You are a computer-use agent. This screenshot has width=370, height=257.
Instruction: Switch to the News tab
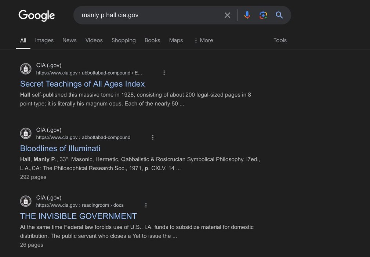click(x=69, y=40)
